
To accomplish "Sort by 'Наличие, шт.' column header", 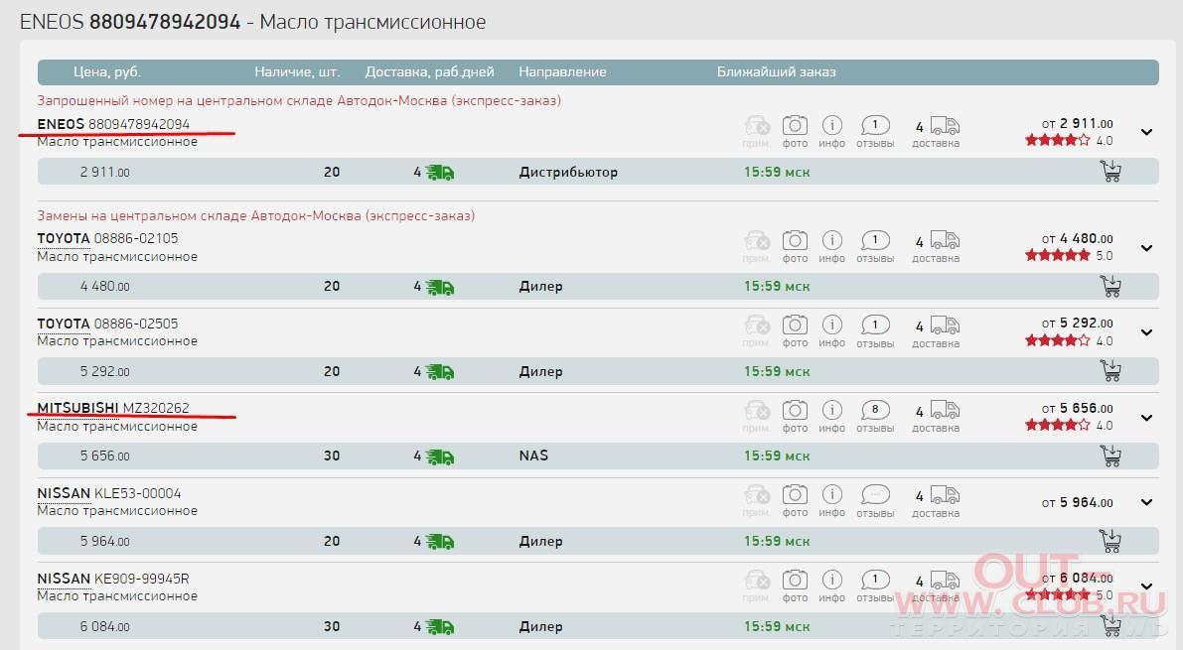I will coord(297,72).
